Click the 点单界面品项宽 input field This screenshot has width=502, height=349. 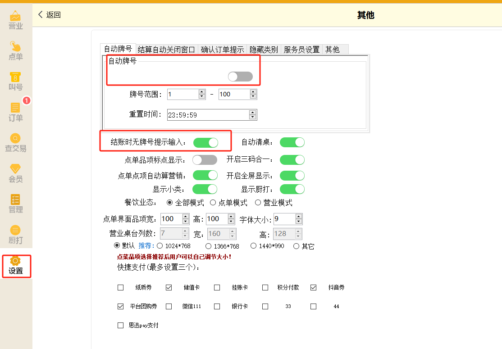pos(171,219)
